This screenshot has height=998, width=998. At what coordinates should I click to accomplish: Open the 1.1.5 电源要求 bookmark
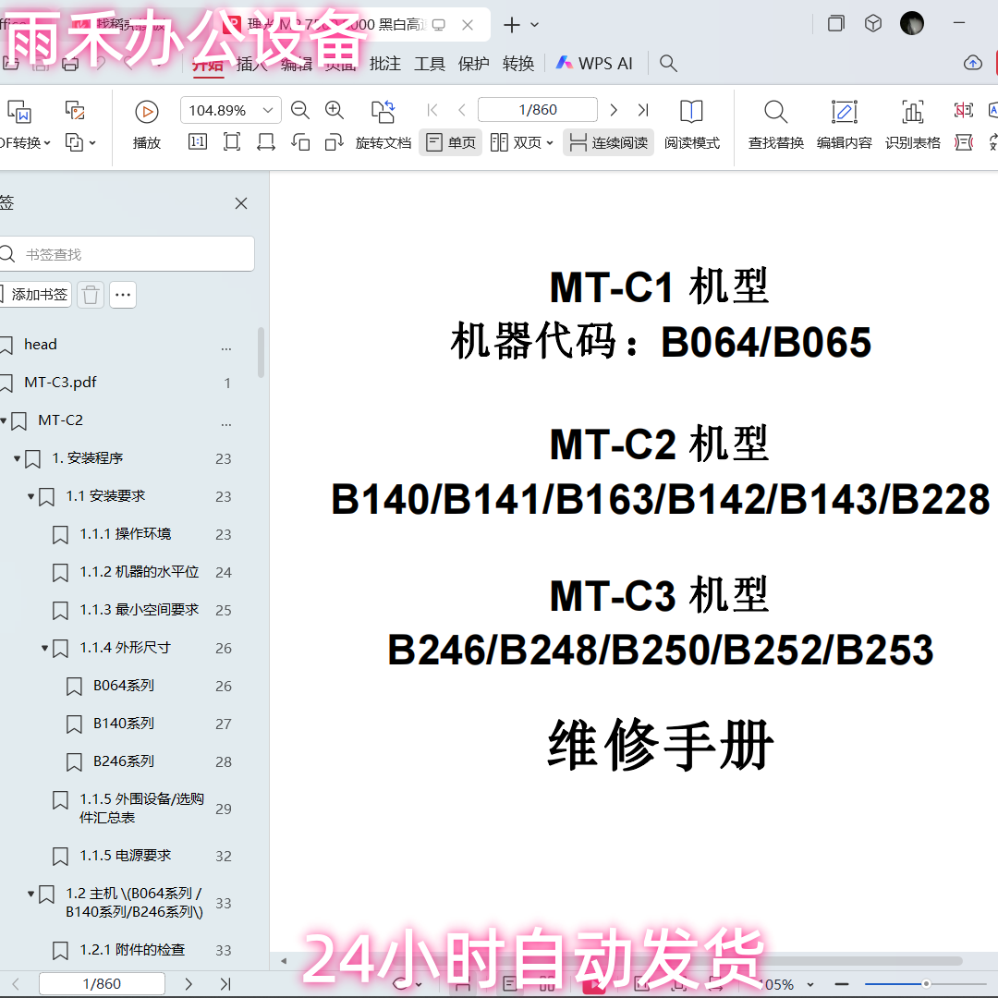point(126,856)
